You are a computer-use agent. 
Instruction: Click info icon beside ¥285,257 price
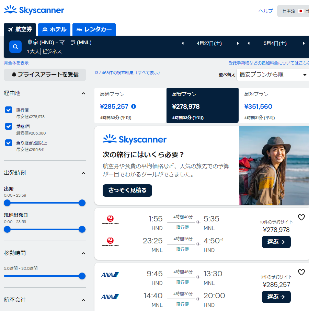click(134, 106)
